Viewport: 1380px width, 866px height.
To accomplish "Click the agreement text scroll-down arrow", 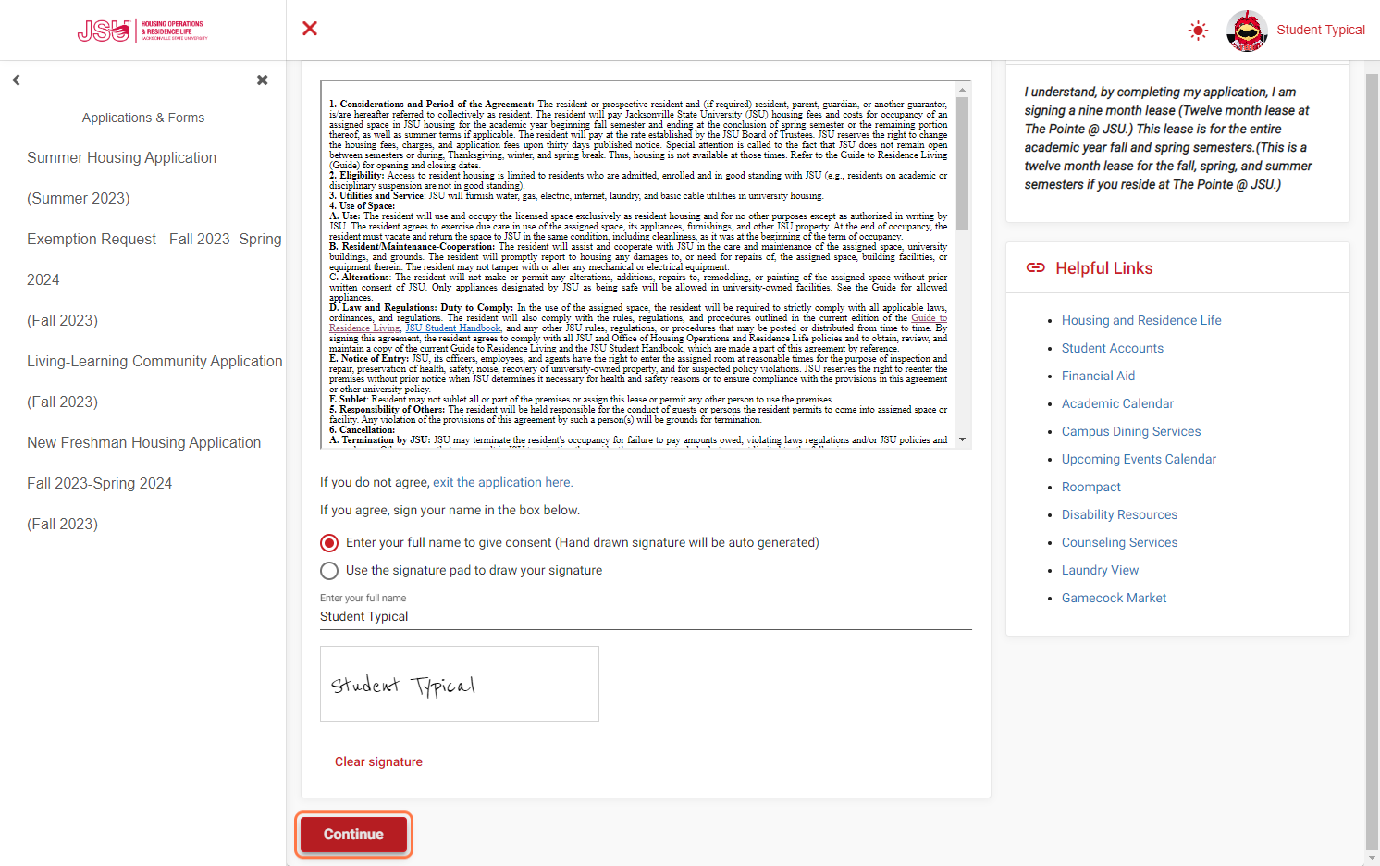I will (963, 440).
